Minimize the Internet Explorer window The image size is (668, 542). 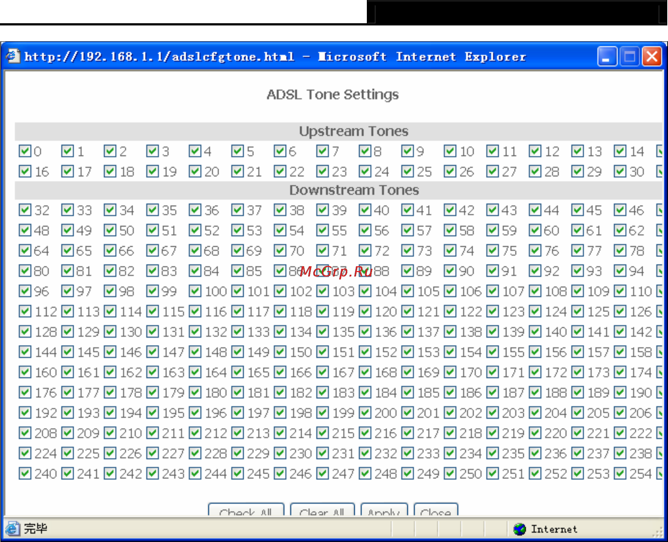tap(607, 56)
